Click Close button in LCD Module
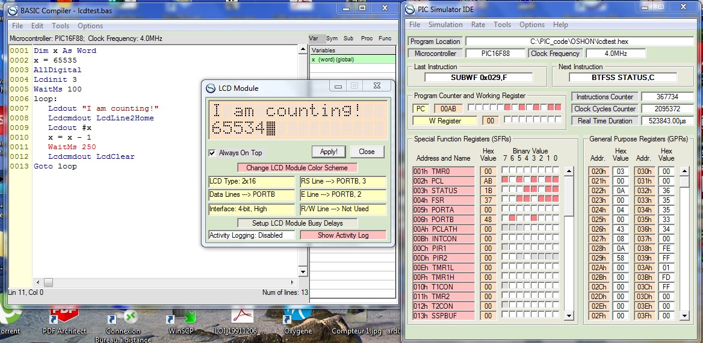This screenshot has height=343, width=703. (367, 152)
